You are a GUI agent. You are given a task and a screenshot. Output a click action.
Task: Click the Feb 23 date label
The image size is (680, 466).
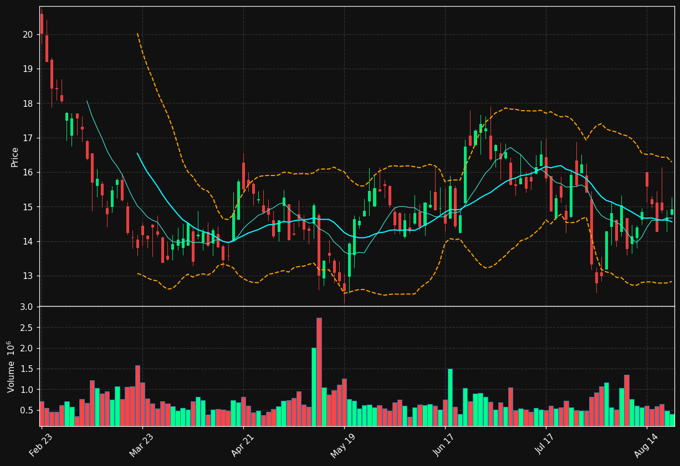(41, 444)
